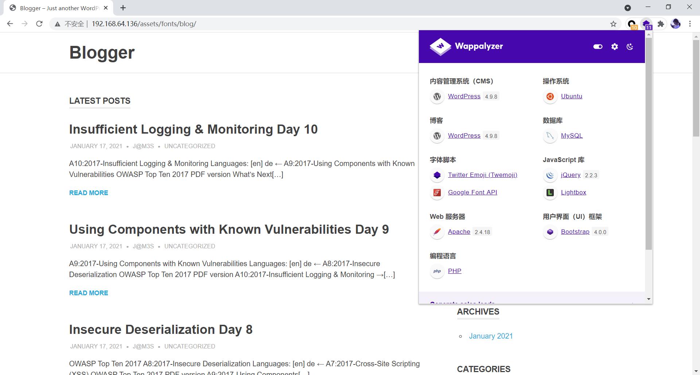Open the Google Font API link
This screenshot has height=375, width=700.
472,192
